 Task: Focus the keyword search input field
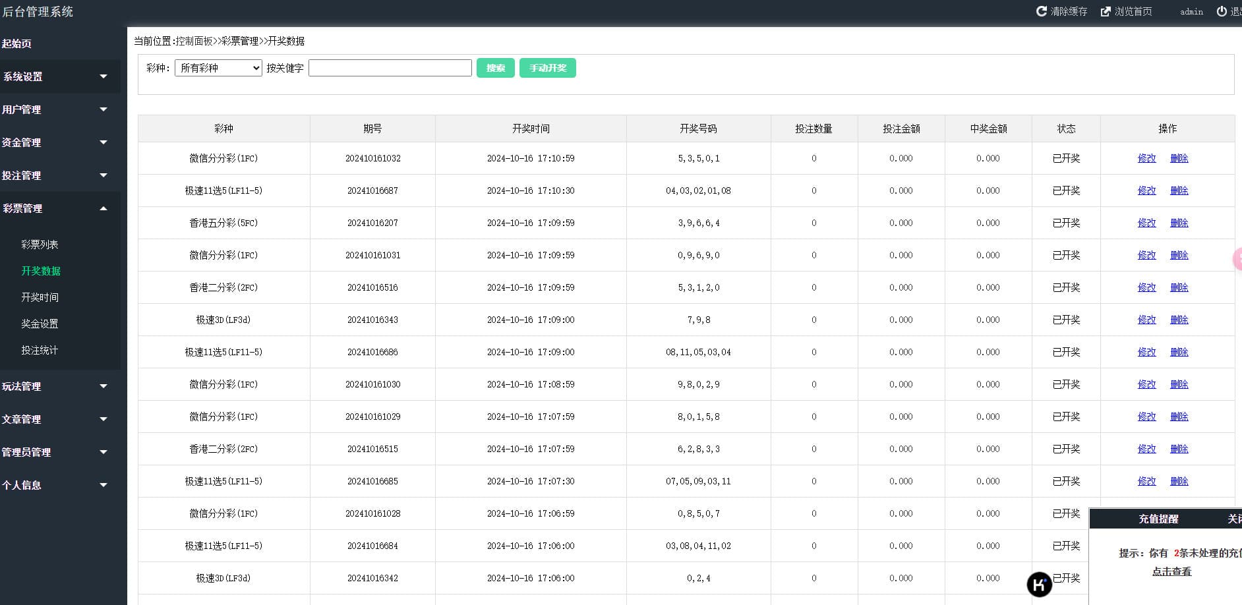pos(390,68)
